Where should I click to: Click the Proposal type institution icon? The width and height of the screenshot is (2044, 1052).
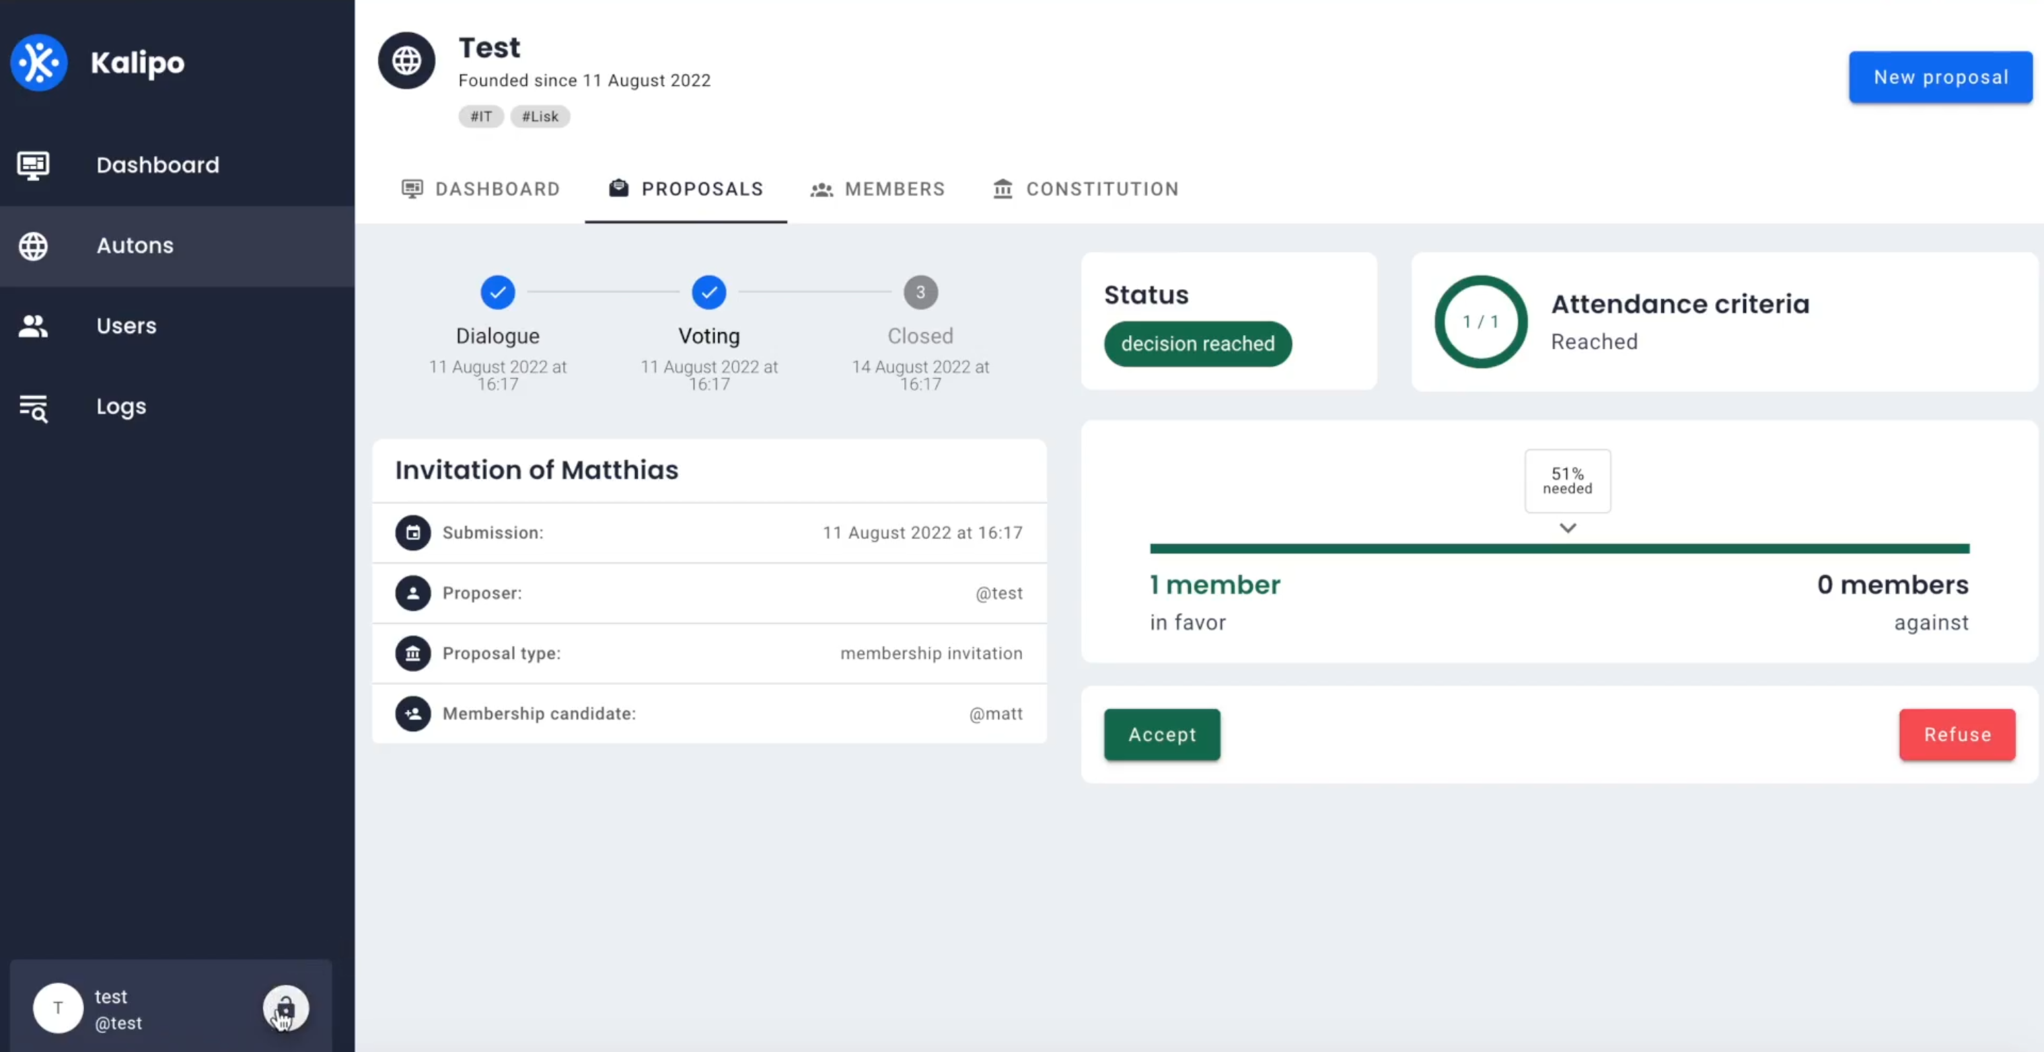click(412, 653)
